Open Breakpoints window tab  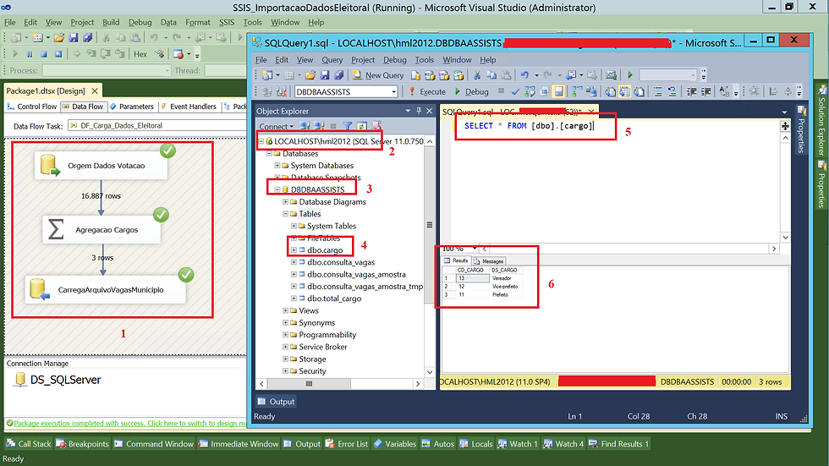[x=83, y=444]
